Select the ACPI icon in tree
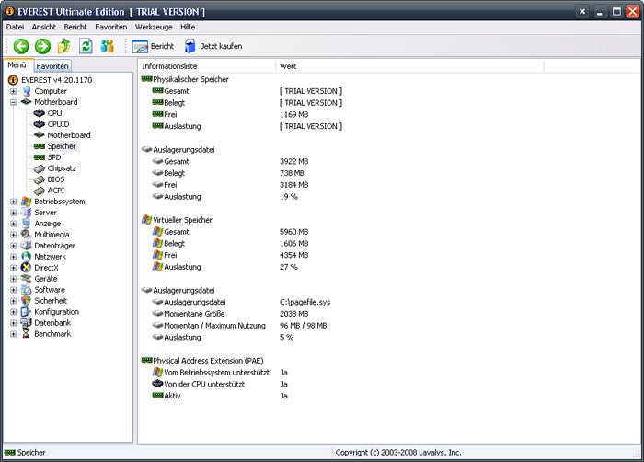 point(39,191)
